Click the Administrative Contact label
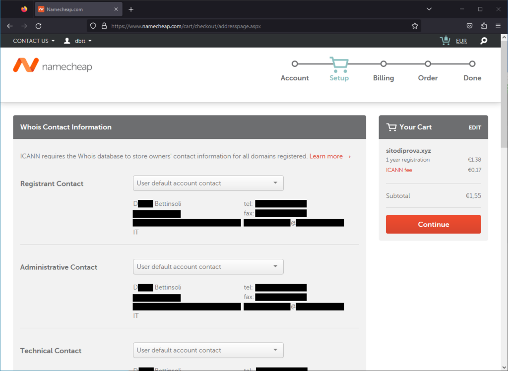The height and width of the screenshot is (371, 508). tap(59, 267)
